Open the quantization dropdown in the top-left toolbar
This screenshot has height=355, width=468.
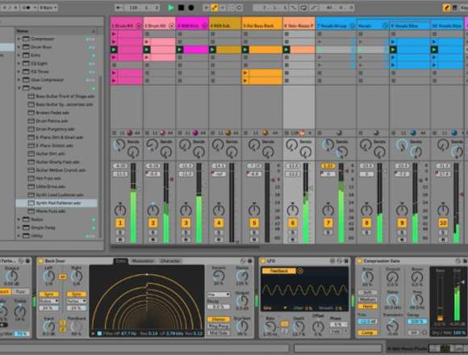coord(48,7)
